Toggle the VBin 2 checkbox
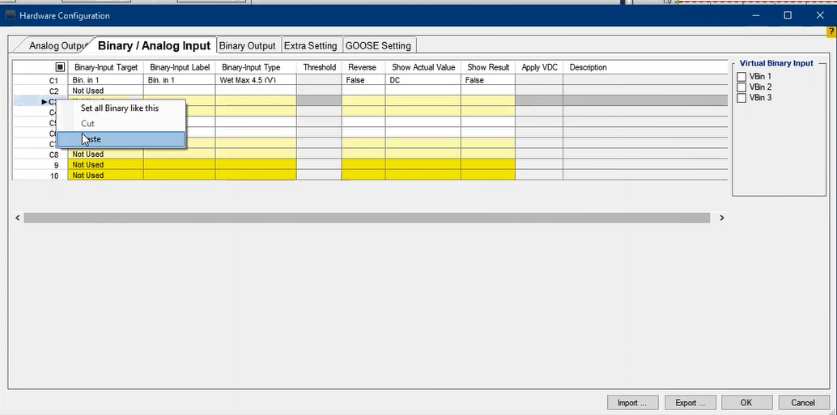Viewport: 837px width, 415px height. (x=741, y=87)
